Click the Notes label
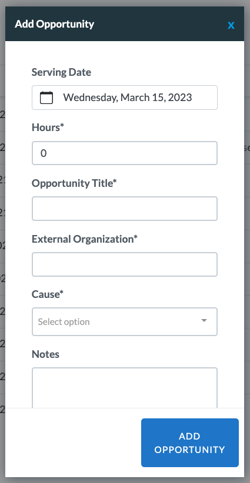Image resolution: width=250 pixels, height=483 pixels. (46, 354)
